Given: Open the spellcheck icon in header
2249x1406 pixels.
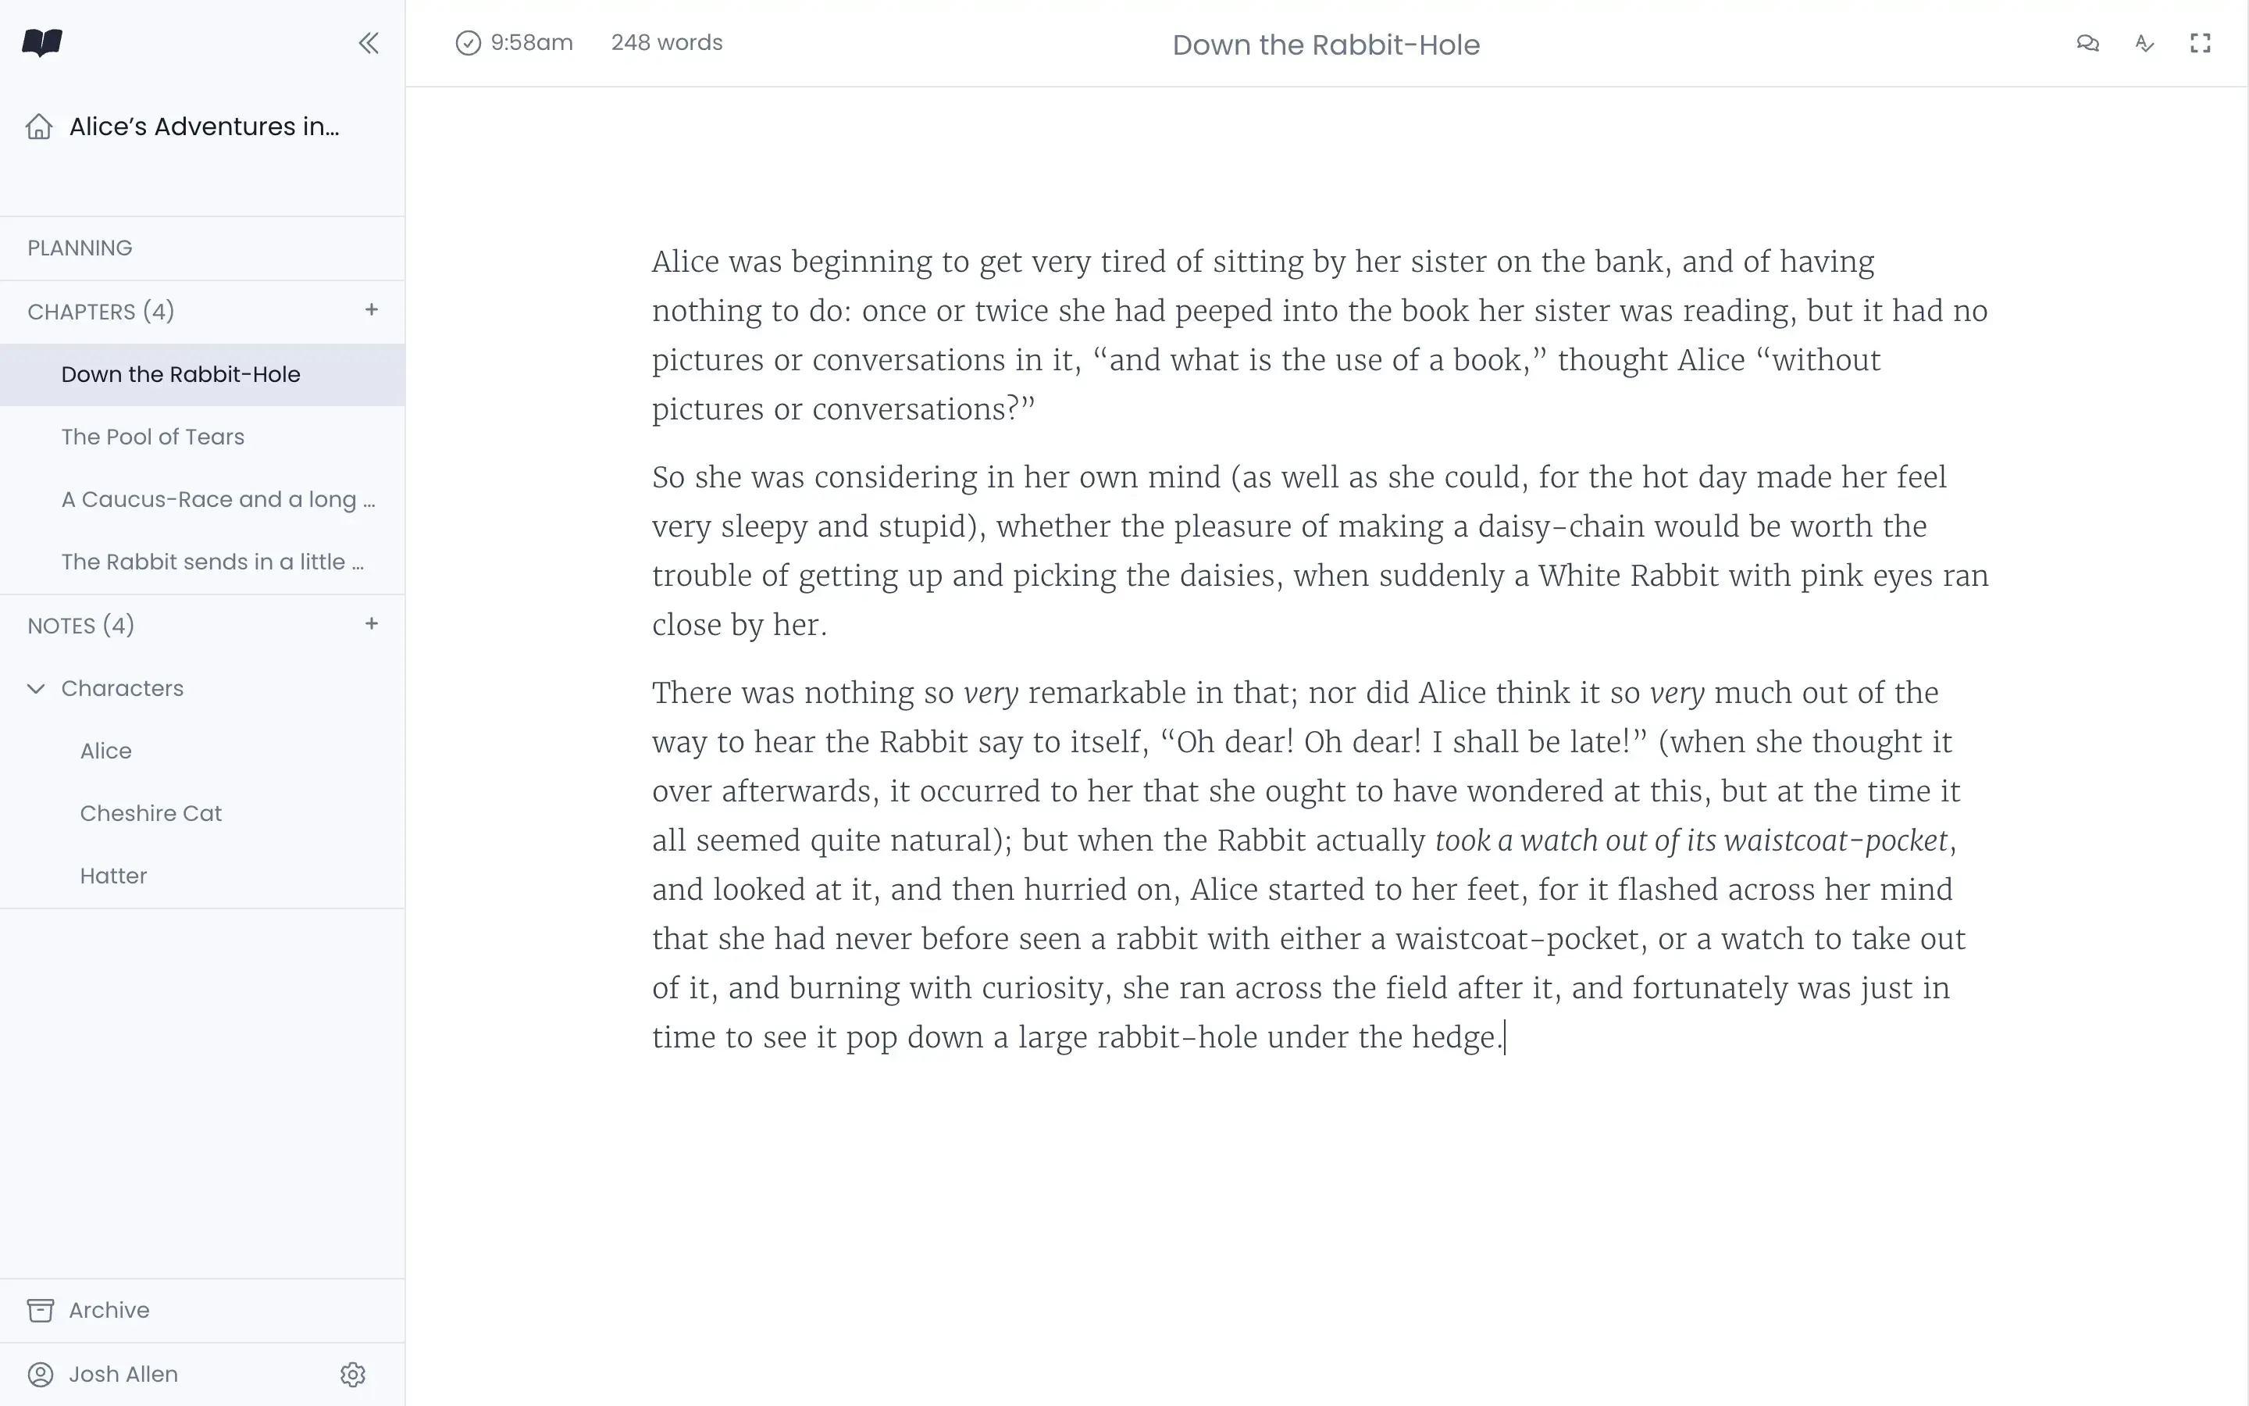Looking at the screenshot, I should pos(2144,44).
